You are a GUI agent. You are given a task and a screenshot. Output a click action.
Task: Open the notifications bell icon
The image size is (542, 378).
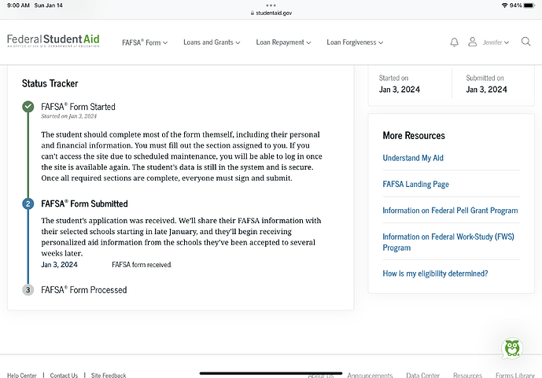coord(454,42)
